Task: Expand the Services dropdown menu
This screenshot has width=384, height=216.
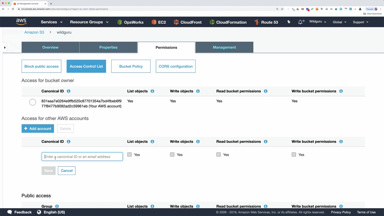Action: click(52, 22)
